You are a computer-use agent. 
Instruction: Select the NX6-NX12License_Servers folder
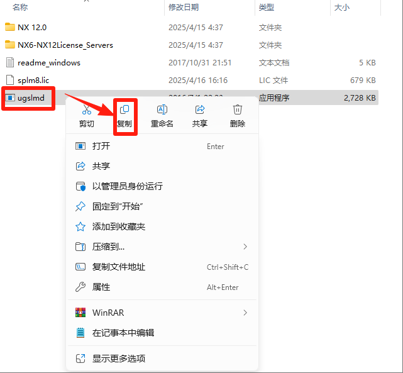click(65, 45)
